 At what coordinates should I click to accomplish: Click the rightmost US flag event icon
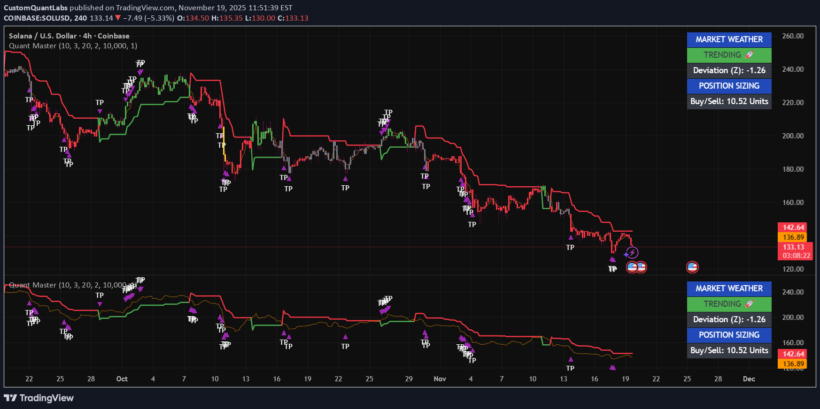692,267
